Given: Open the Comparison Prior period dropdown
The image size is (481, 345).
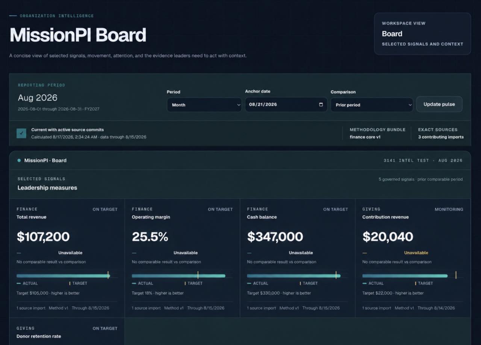Looking at the screenshot, I should pos(372,105).
